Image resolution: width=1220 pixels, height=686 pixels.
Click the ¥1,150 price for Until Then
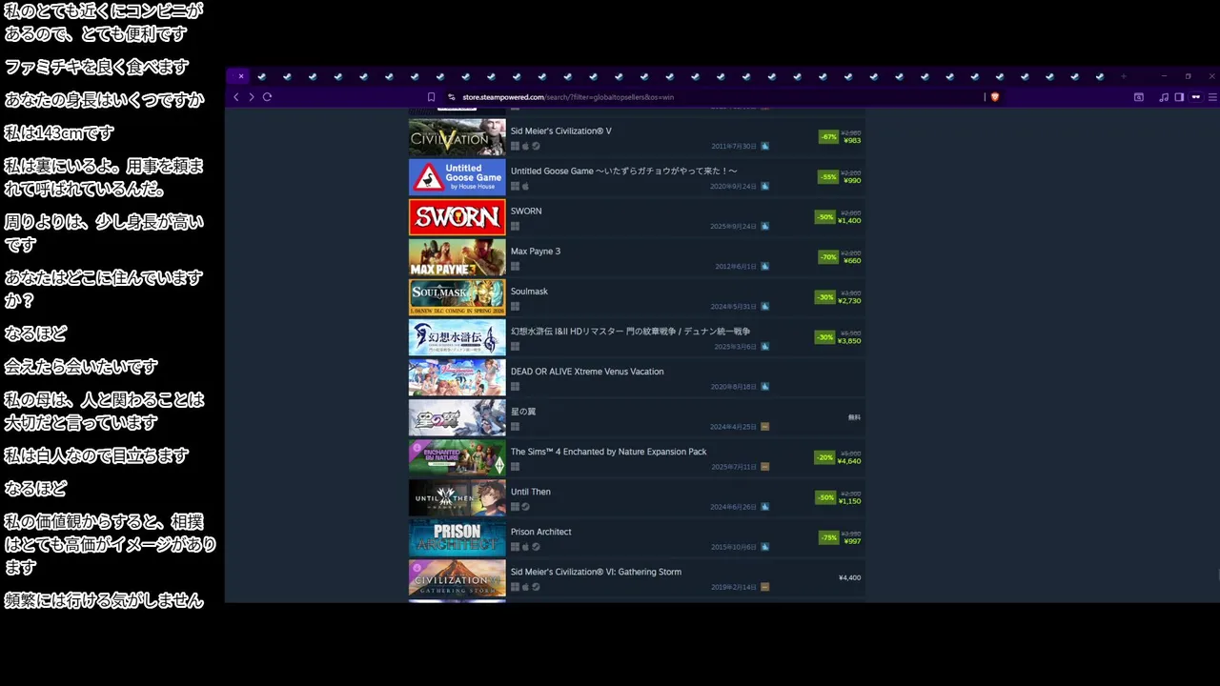click(849, 500)
